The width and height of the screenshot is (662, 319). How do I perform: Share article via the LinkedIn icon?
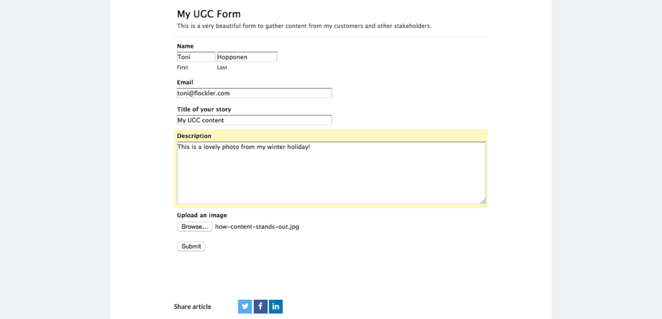[276, 307]
